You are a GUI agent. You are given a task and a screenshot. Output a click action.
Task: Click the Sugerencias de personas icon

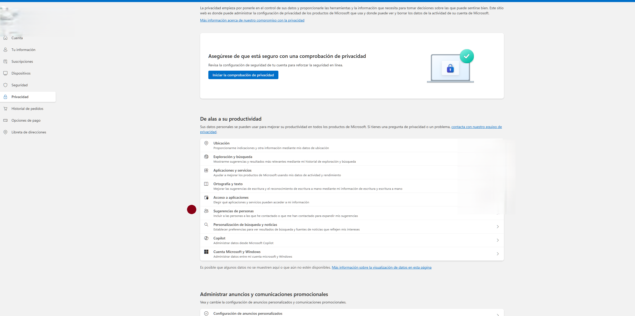tap(206, 211)
